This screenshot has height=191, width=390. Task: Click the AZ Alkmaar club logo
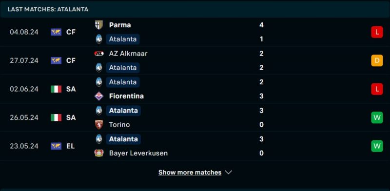(x=99, y=54)
